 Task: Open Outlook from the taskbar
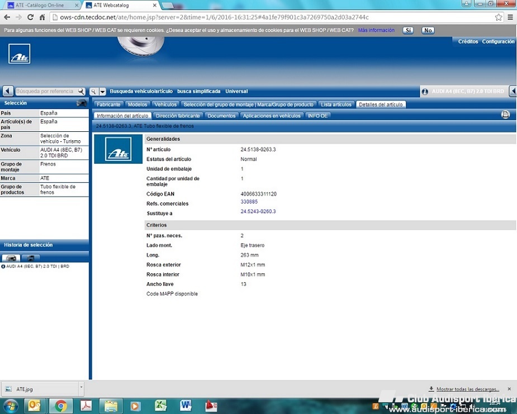coord(34,406)
